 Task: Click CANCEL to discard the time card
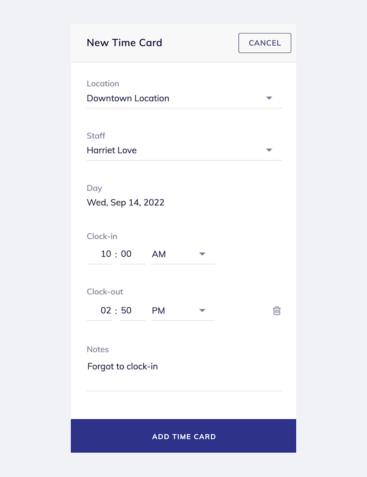[x=265, y=43]
